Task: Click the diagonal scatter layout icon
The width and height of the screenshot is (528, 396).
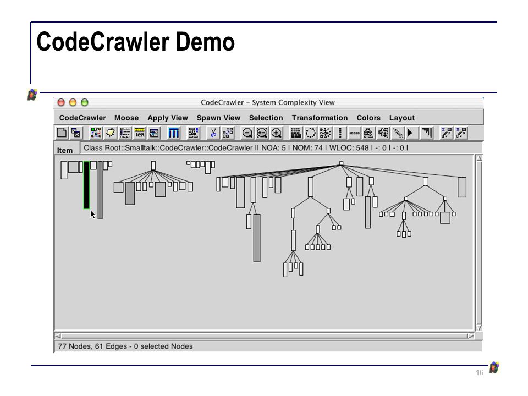Action: tap(398, 133)
